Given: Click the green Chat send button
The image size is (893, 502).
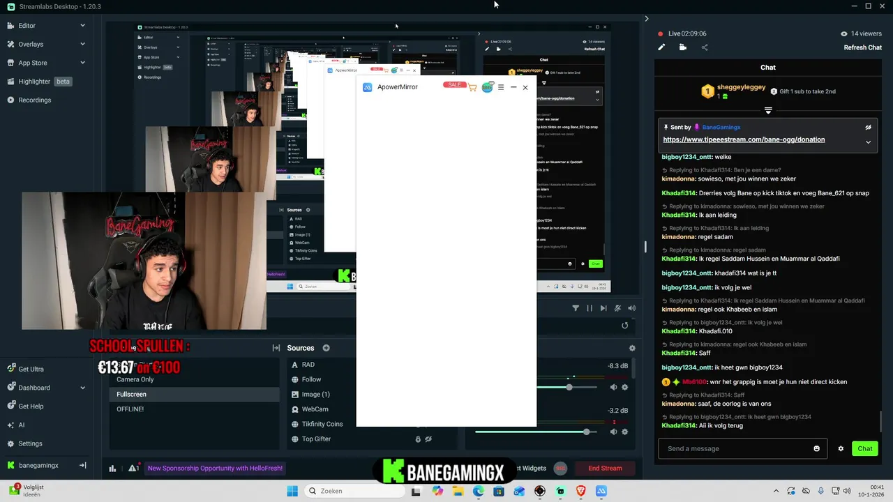Looking at the screenshot, I should (x=865, y=448).
